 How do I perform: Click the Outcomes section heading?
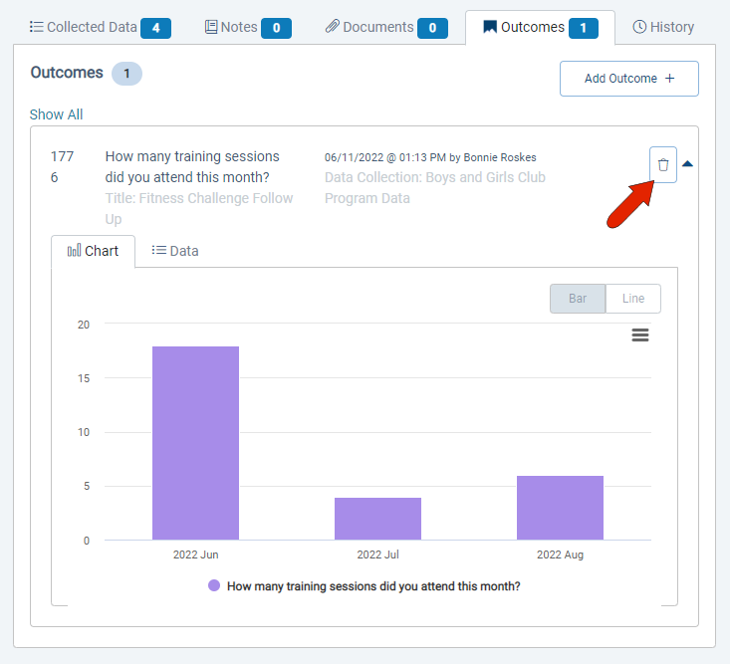(67, 73)
